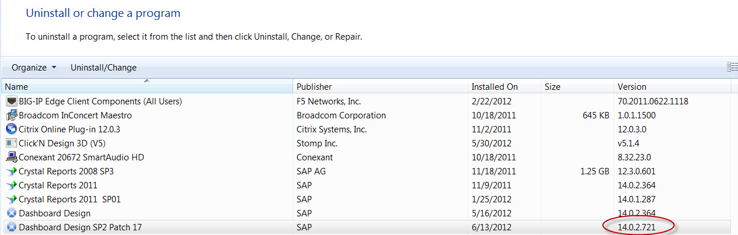Select Click'N Design 3D (V5)
The image size is (738, 235).
point(62,143)
